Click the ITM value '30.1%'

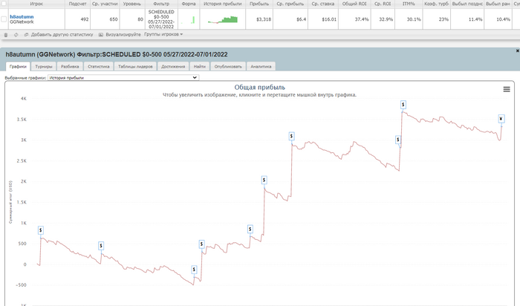(x=413, y=19)
